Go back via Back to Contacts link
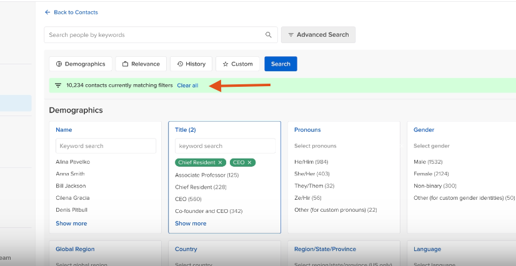Screen dimensions: 516x266 coord(71,12)
